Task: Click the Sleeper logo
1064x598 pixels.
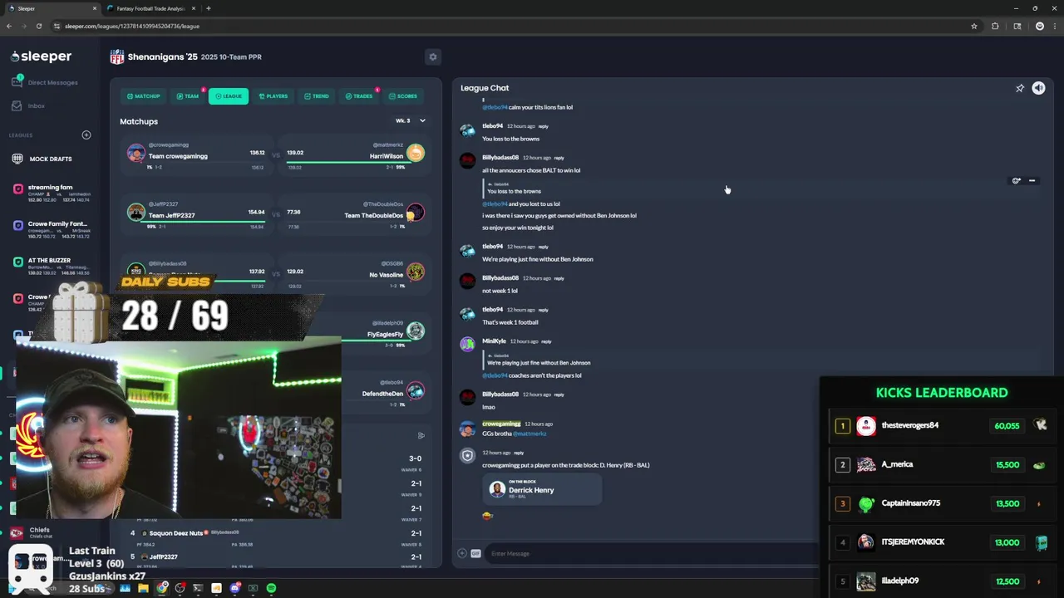Action: click(42, 56)
